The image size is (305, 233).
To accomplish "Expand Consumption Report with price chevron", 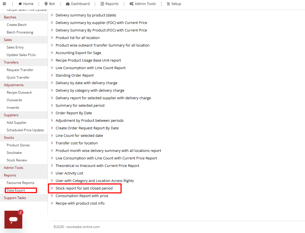I will (x=52, y=196).
